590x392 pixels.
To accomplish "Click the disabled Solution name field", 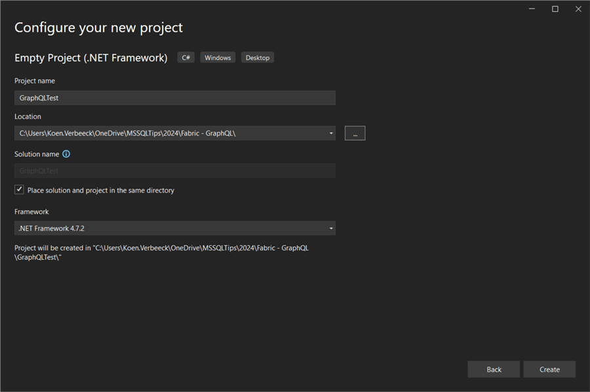I will tap(175, 171).
